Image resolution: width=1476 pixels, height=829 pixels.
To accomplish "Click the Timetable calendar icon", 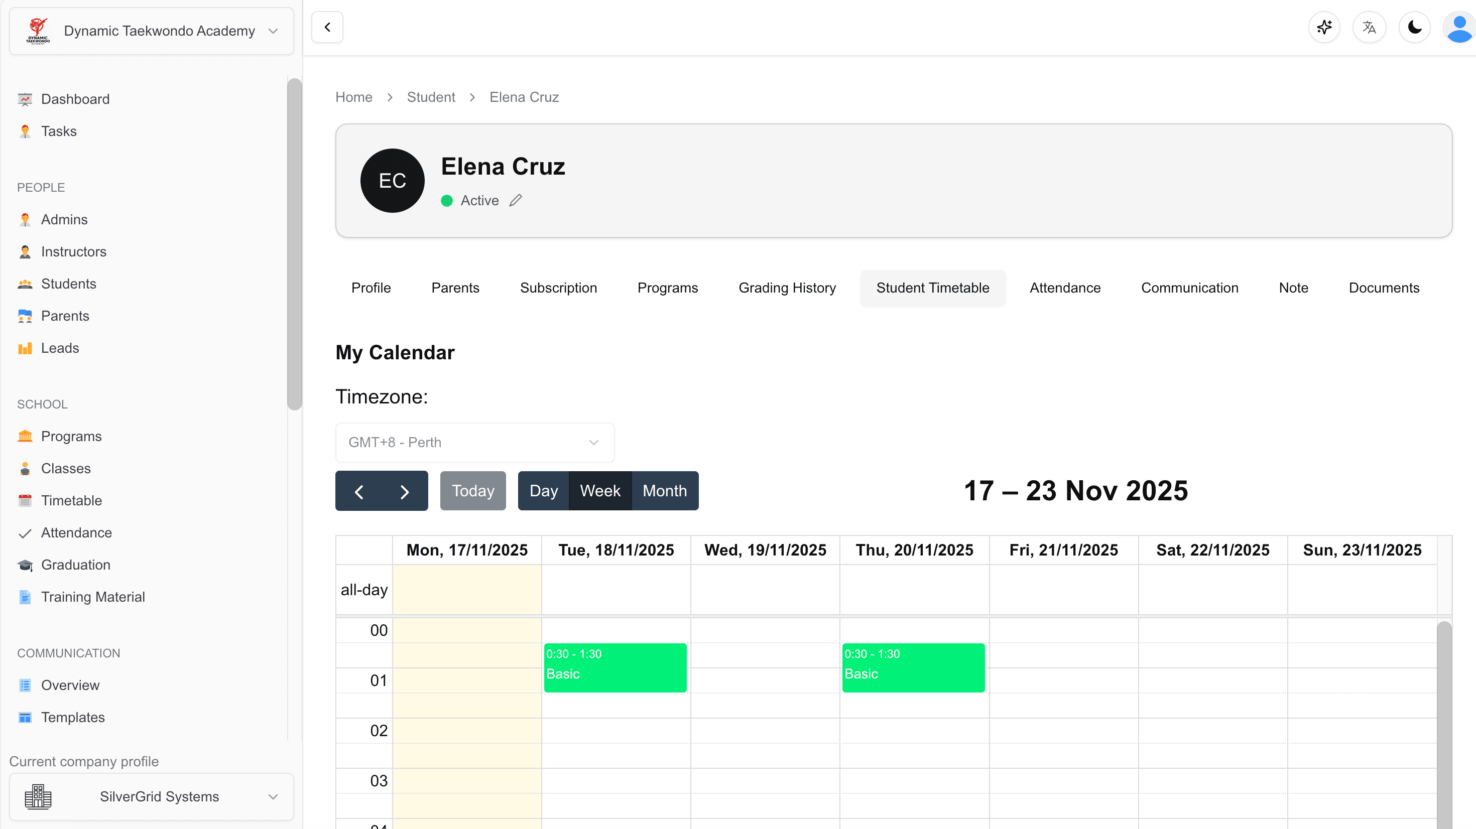I will pos(25,501).
